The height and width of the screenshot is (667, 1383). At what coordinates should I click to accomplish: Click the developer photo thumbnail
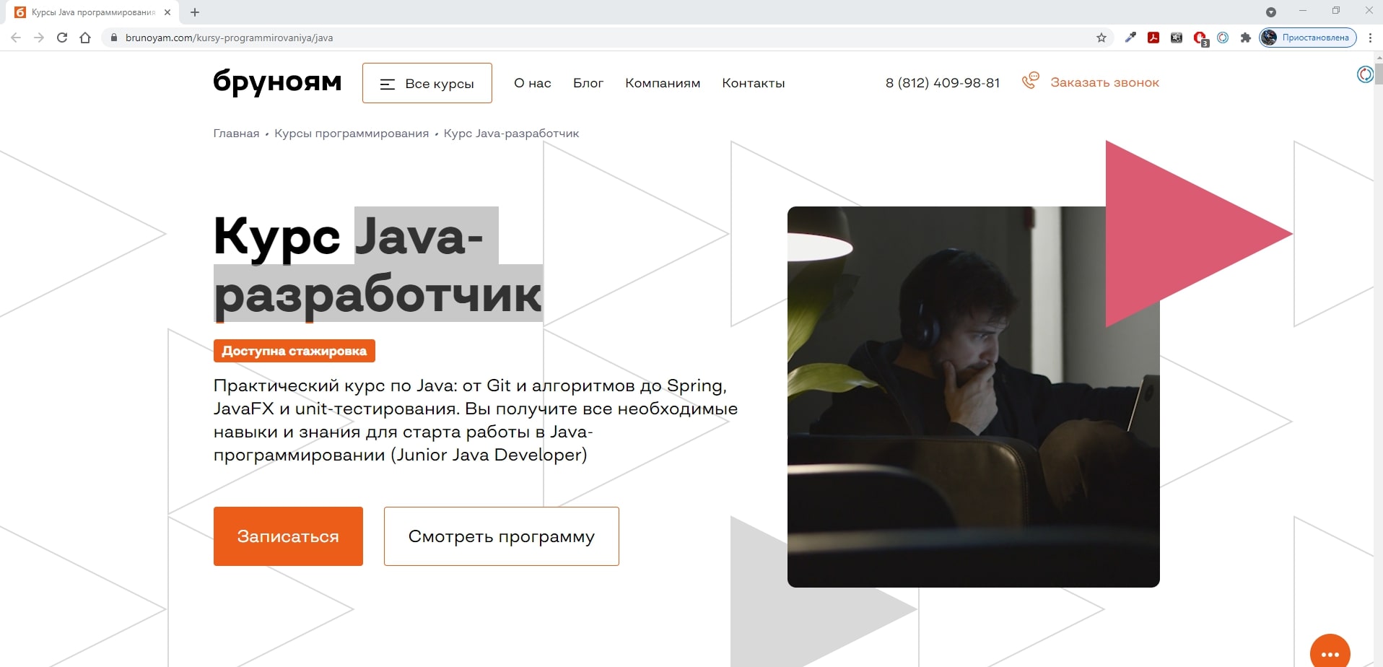(x=973, y=397)
